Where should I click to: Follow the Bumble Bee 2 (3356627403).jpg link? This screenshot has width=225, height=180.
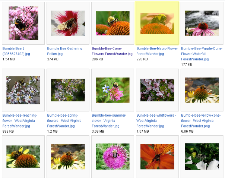(x=16, y=51)
